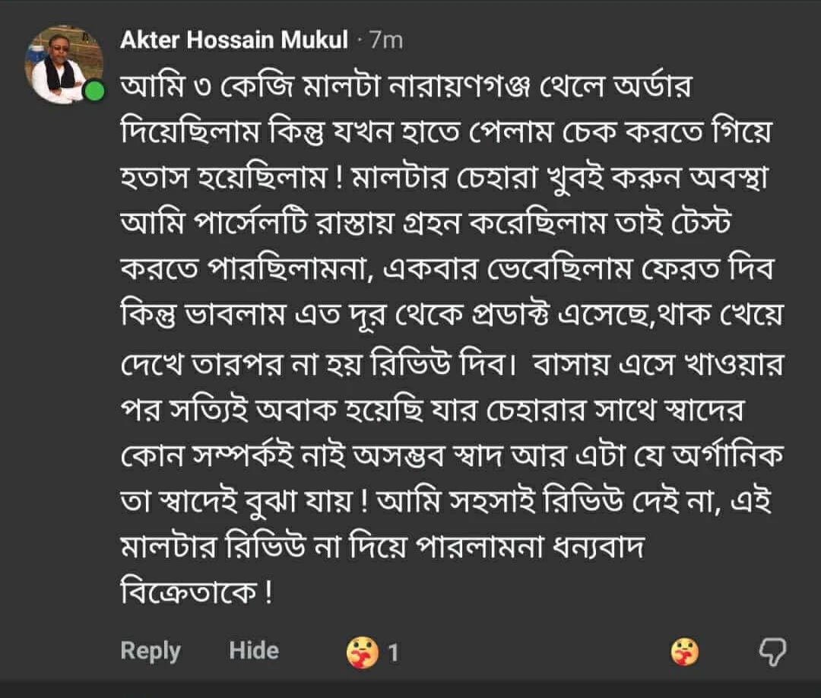Screen dimensions: 821x698
Task: Open the reaction count showing 1
Action: tap(394, 653)
